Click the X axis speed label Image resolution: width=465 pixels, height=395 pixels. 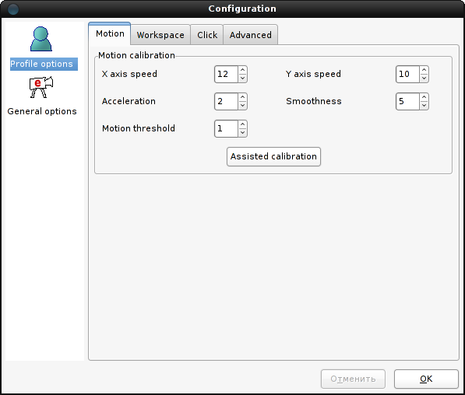(129, 74)
